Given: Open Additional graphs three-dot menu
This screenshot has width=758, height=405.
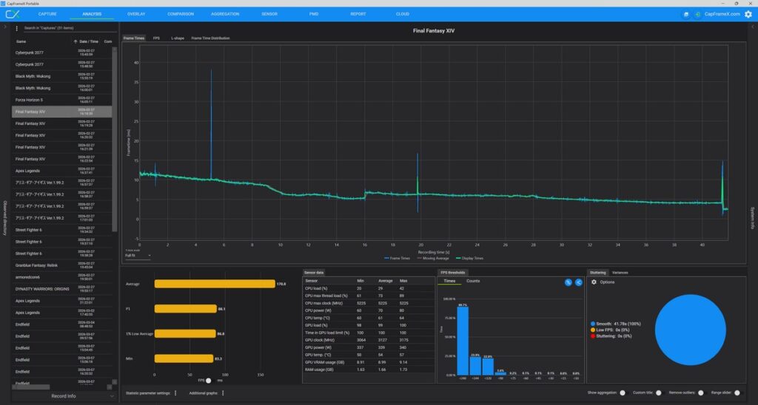Looking at the screenshot, I should click(223, 393).
